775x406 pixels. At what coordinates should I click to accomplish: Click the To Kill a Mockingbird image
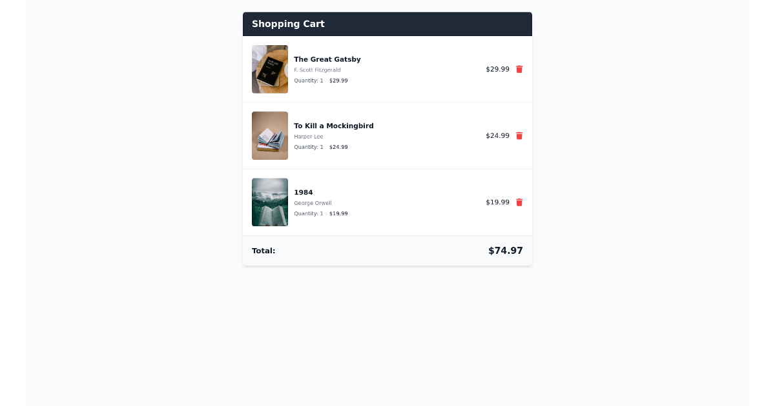click(270, 135)
